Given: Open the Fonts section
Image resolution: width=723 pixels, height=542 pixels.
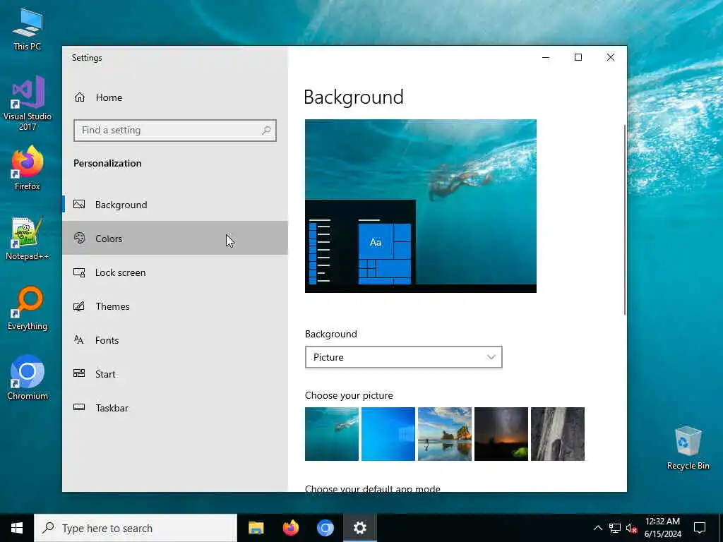Looking at the screenshot, I should point(175,340).
